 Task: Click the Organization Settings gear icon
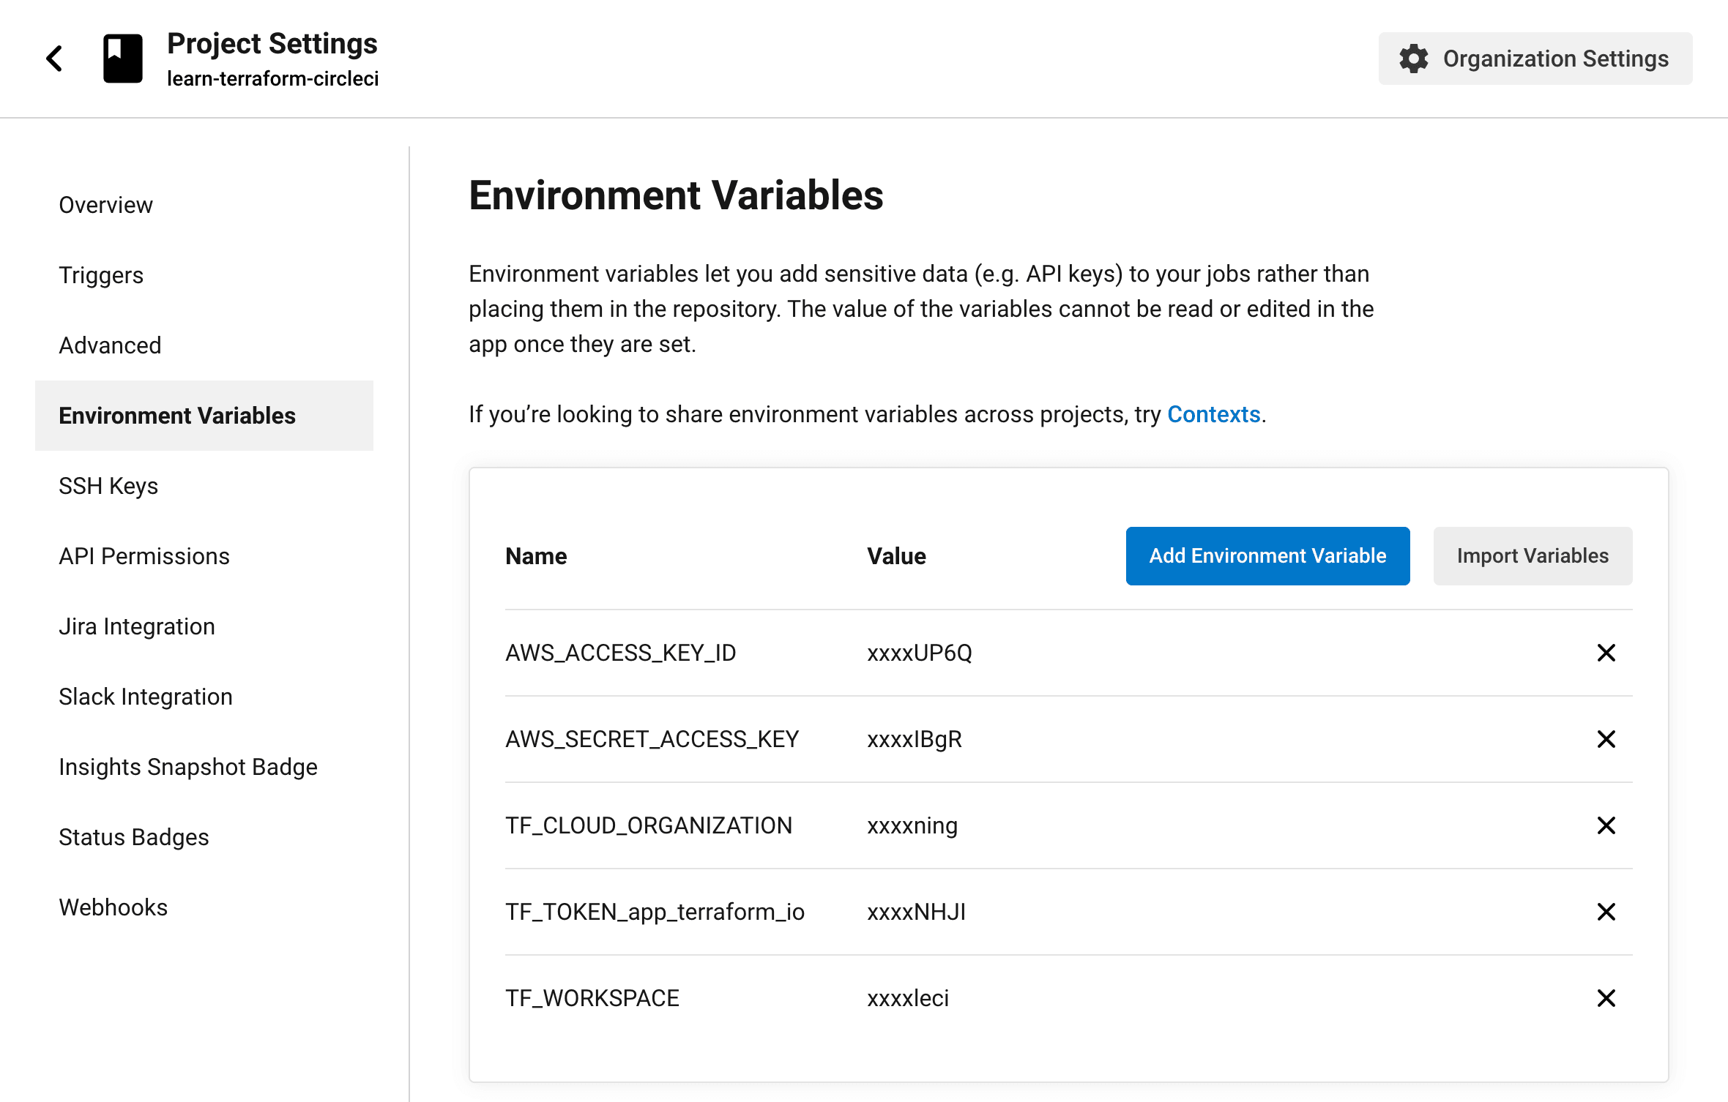[1413, 58]
